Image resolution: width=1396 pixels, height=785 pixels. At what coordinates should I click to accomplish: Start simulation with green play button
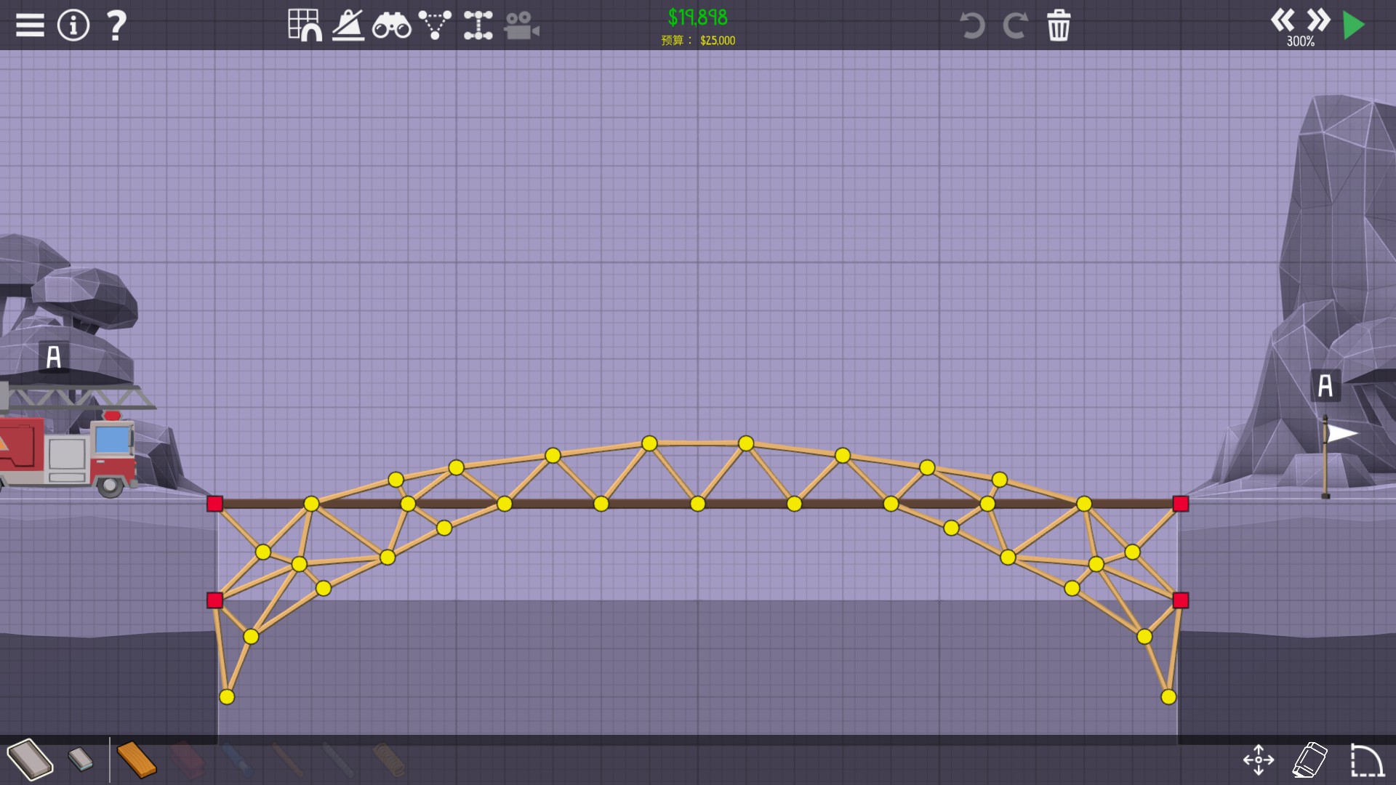pyautogui.click(x=1353, y=25)
